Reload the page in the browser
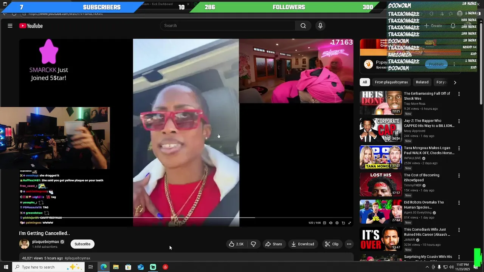 14,14
